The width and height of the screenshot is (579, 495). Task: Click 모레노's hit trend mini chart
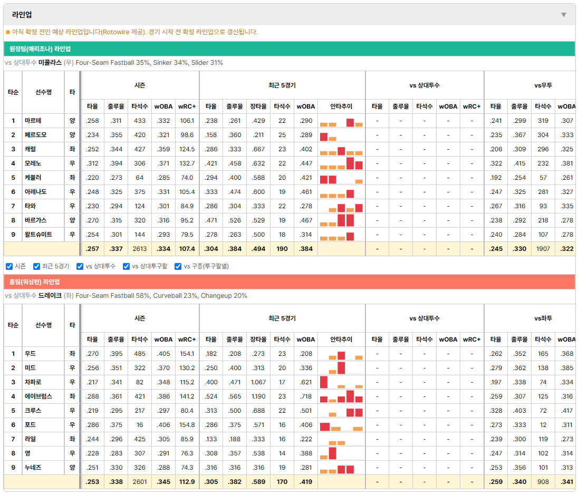point(341,163)
